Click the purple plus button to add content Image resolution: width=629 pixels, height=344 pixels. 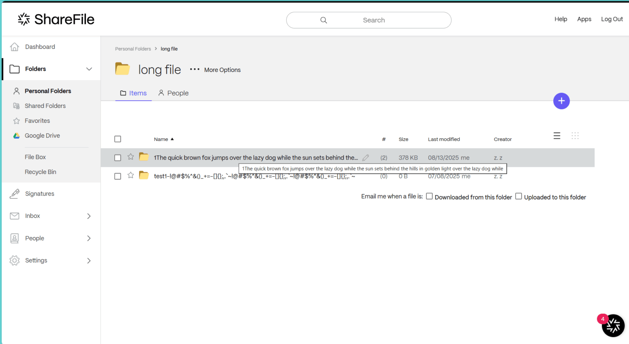561,101
